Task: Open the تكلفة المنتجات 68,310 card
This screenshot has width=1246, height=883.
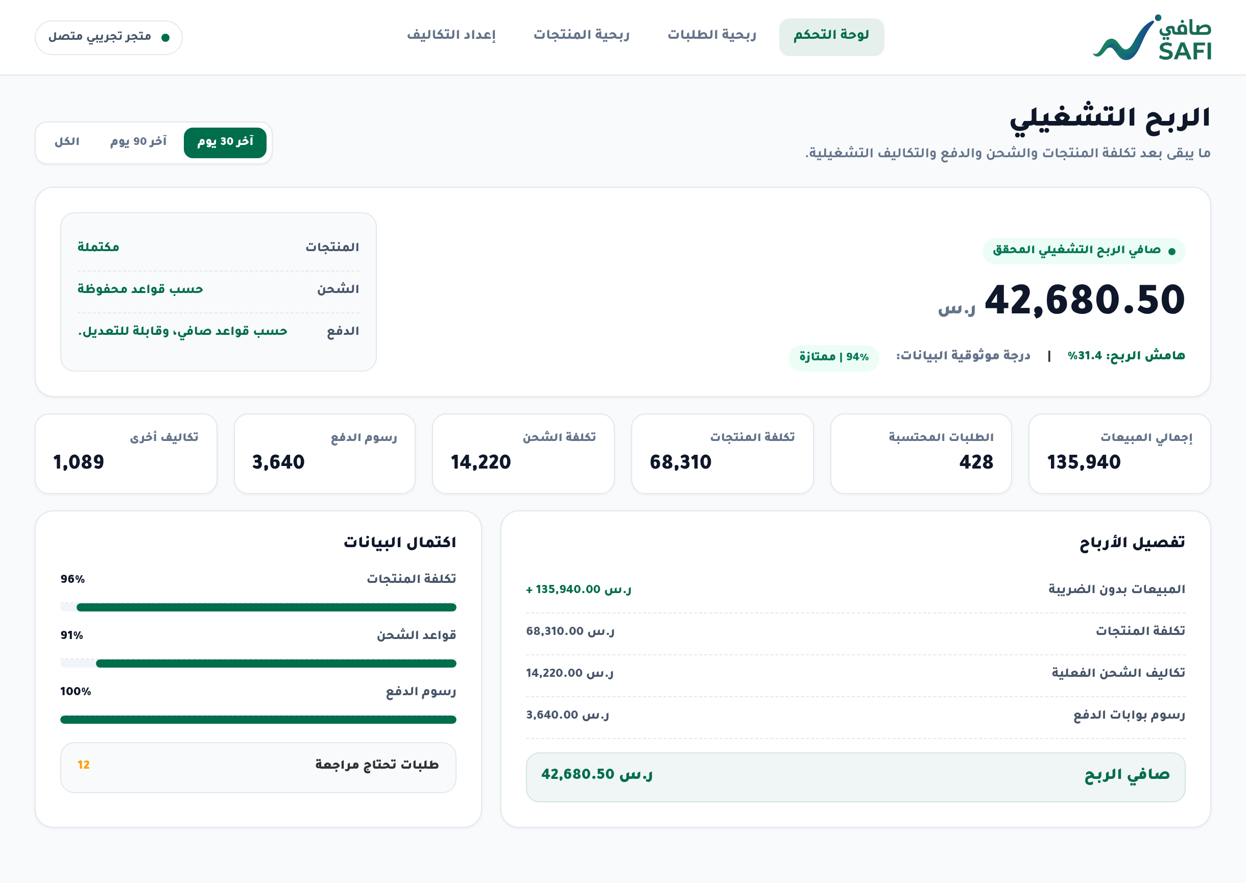Action: (722, 453)
